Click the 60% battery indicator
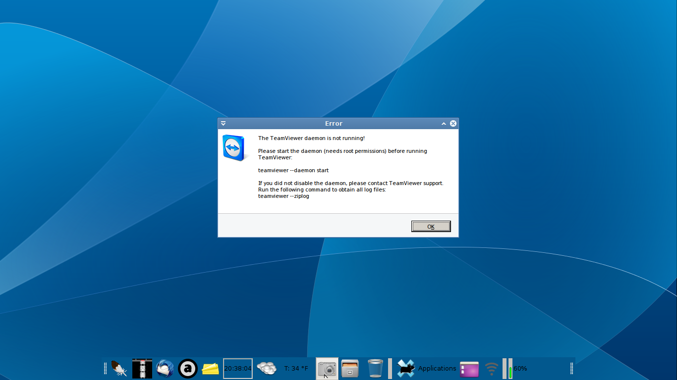This screenshot has height=380, width=677. click(517, 369)
